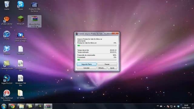This screenshot has width=194, height=109.
Task: Open the Nero StartSmart Essentials shortcut
Action: click(x=7, y=95)
